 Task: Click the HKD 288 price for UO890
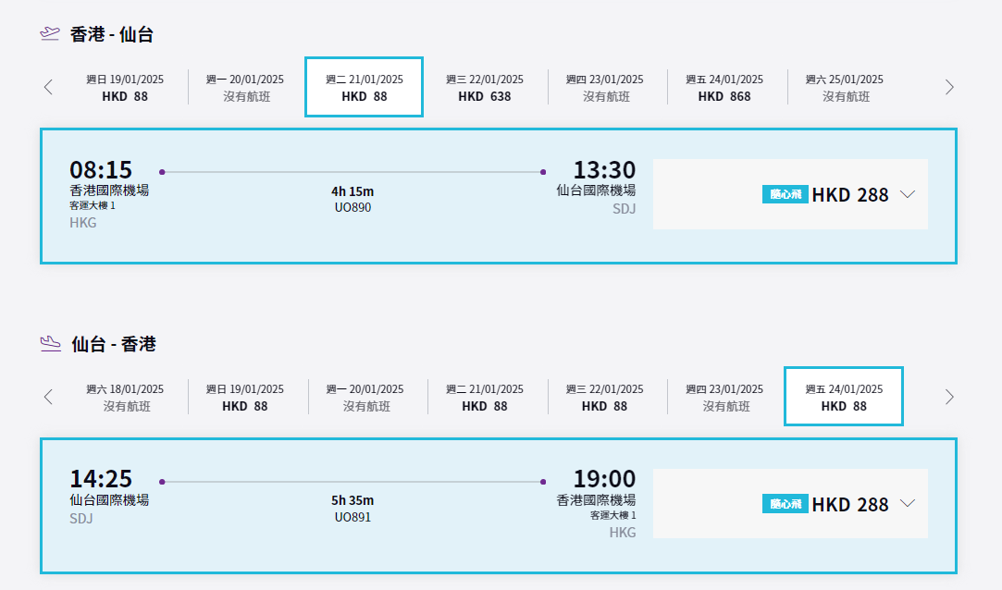(850, 194)
